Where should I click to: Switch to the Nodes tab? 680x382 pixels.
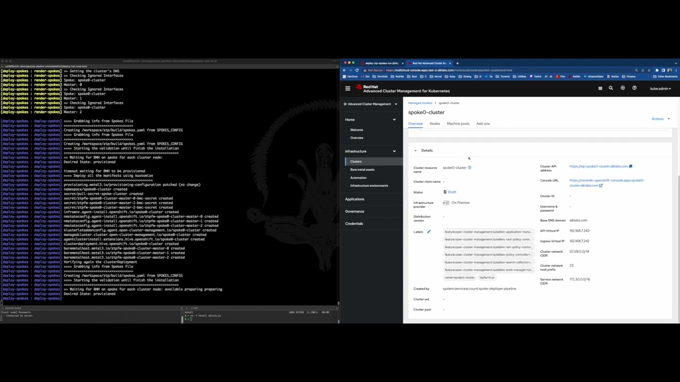435,124
